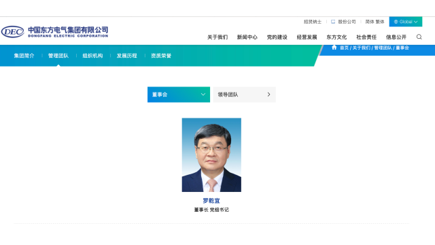Switch to 繁体 Chinese
Viewport: 435px width, 245px height.
coord(380,22)
